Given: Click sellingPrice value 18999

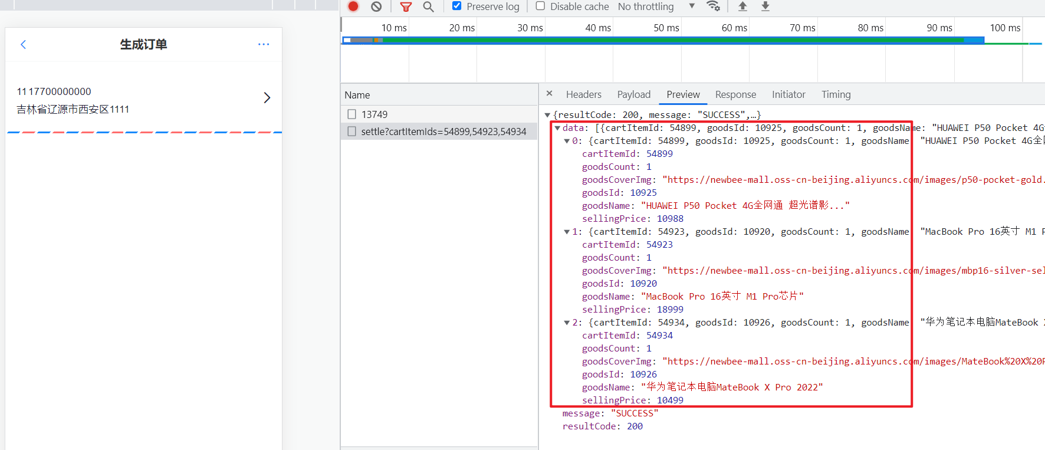Looking at the screenshot, I should pos(670,310).
